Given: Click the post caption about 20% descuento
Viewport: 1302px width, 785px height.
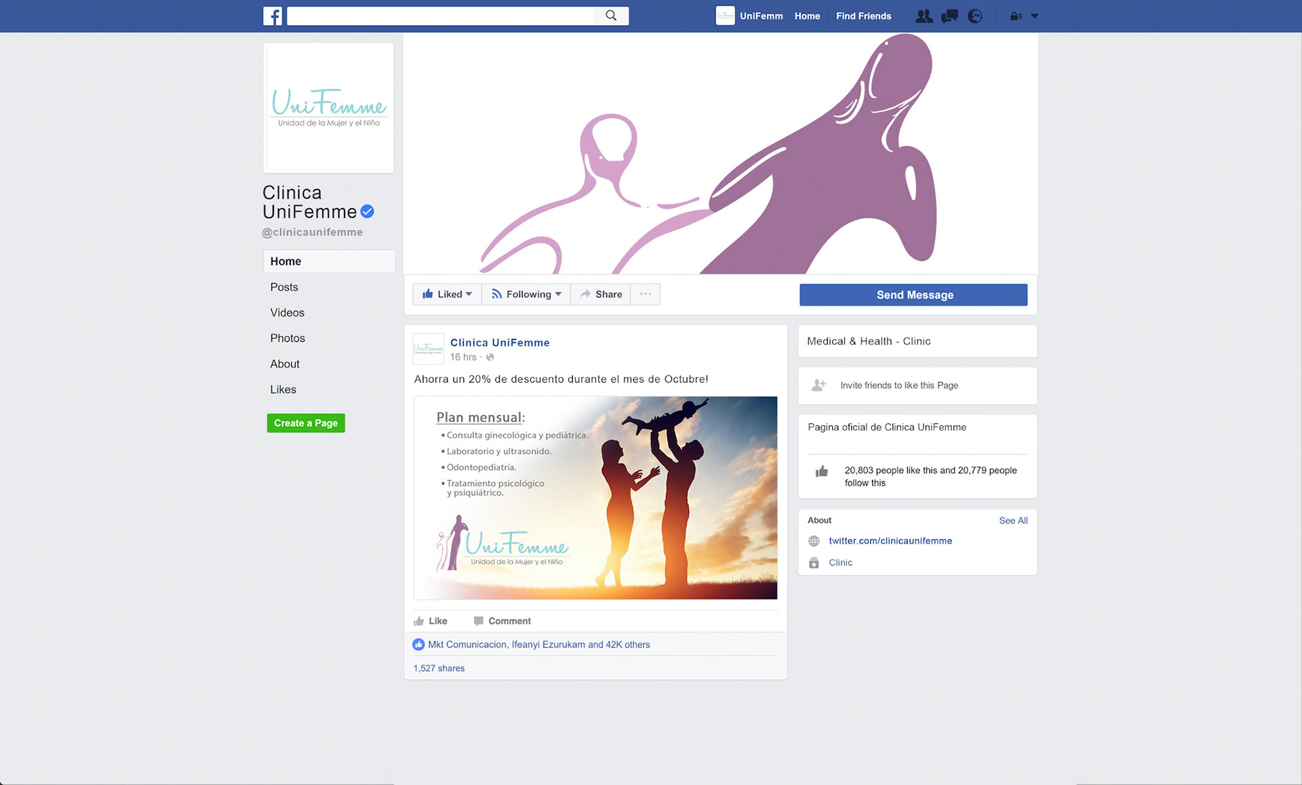Looking at the screenshot, I should click(561, 379).
